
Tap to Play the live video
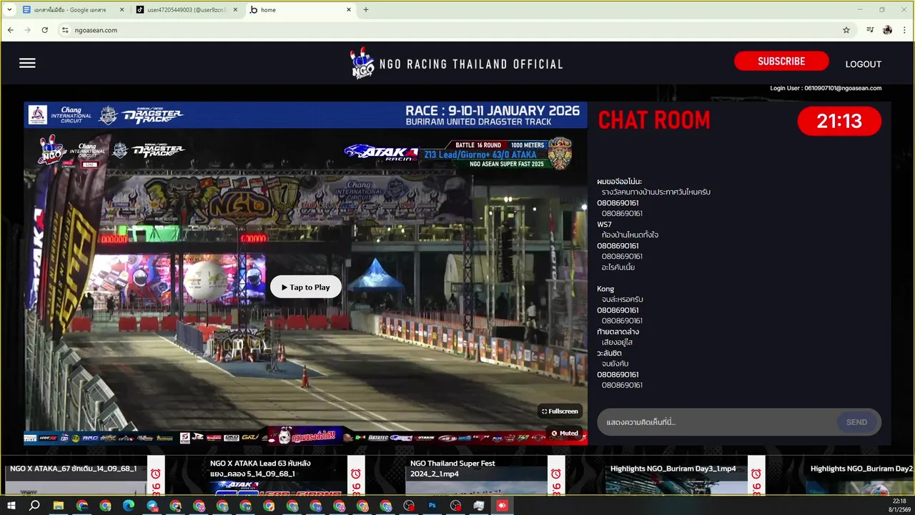tap(306, 287)
